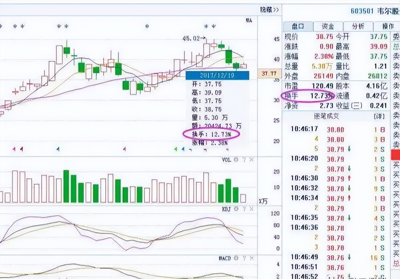Viewport: 400px width, 279px height.
Task: Close the VOL indicator panel
Action: (x=251, y=160)
